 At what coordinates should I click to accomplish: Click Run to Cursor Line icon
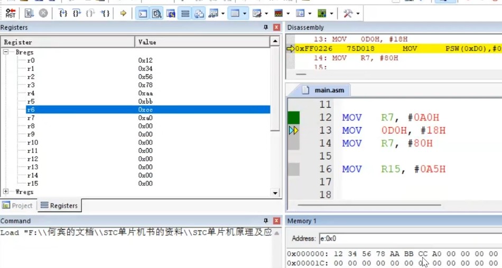click(105, 13)
